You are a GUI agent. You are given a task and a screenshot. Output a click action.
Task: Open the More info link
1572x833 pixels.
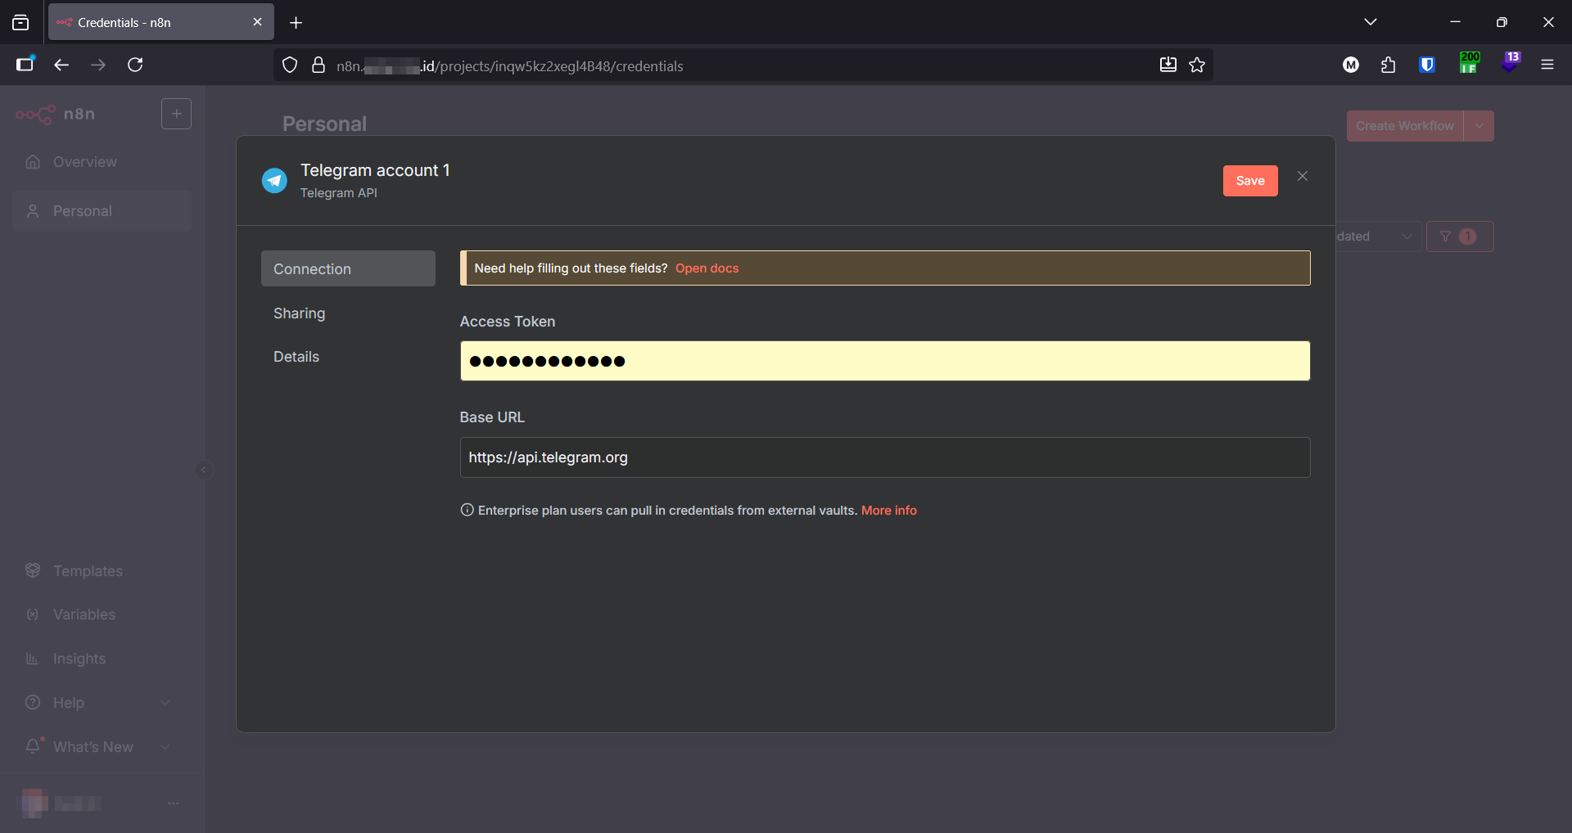pos(888,511)
